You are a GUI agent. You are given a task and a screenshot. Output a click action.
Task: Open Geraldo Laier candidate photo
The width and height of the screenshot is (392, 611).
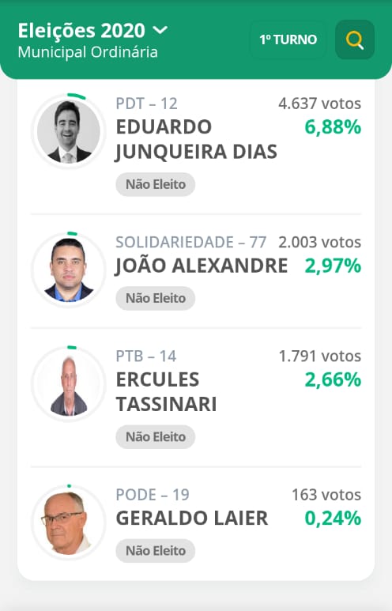coord(69,522)
